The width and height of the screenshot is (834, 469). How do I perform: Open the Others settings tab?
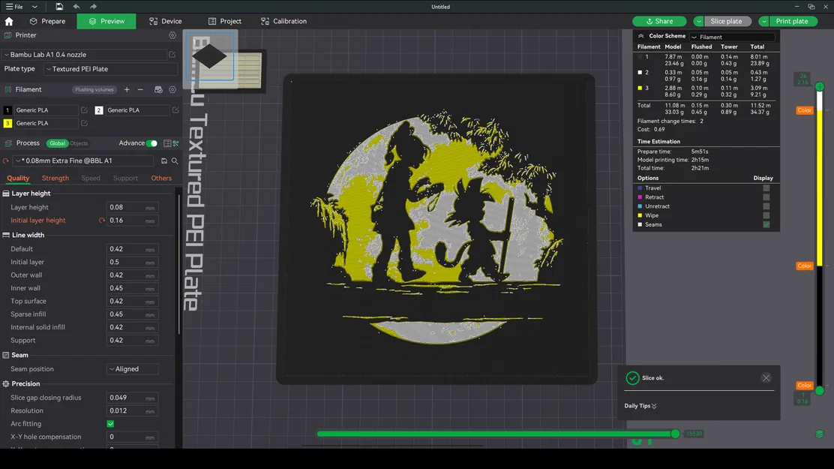[161, 179]
